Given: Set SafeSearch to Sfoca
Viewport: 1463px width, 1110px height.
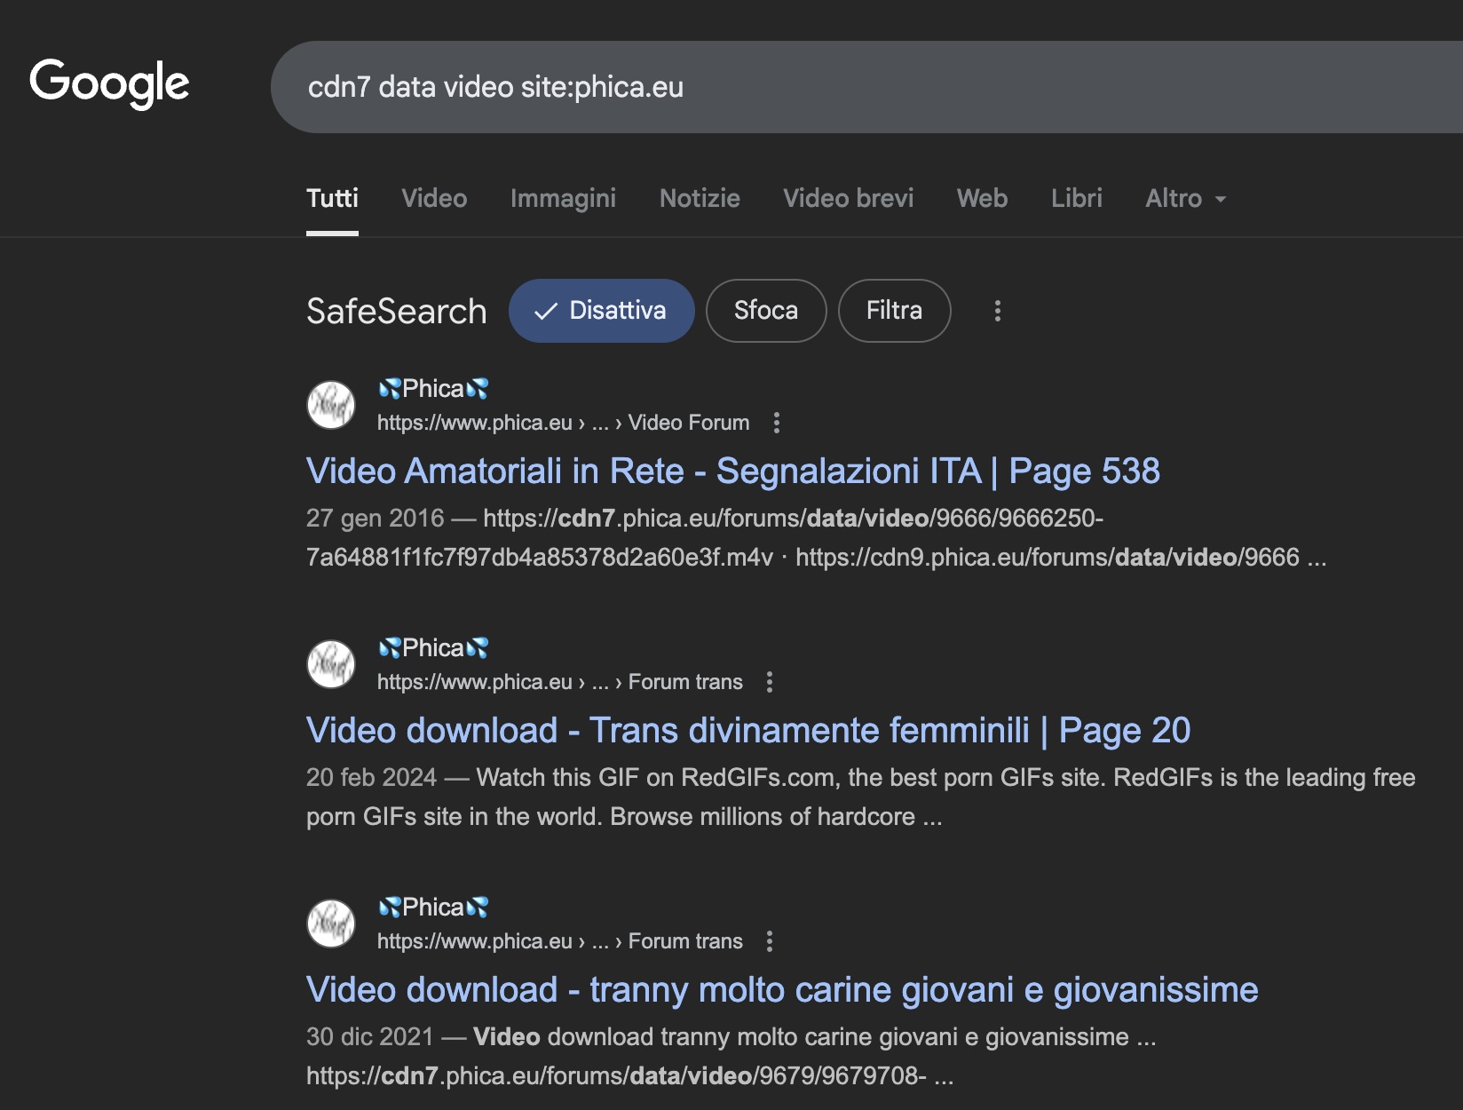Looking at the screenshot, I should pyautogui.click(x=765, y=311).
